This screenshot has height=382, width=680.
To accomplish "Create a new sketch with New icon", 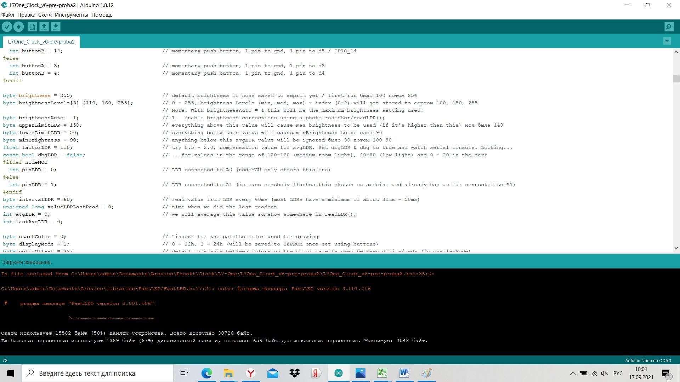I will tap(32, 27).
